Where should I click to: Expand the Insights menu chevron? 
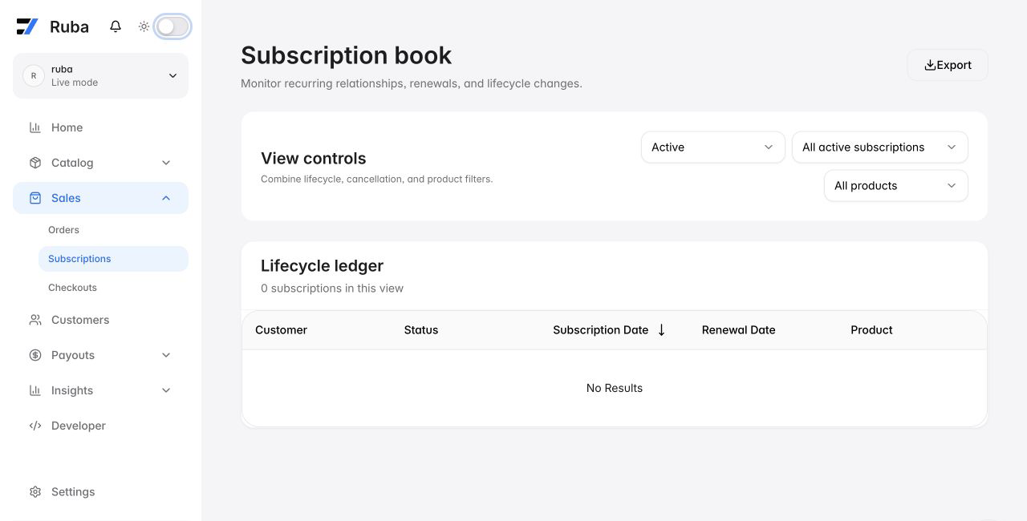(166, 390)
